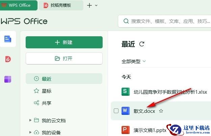Click the red P icon of 演示文稿1.pptx

point(125,130)
